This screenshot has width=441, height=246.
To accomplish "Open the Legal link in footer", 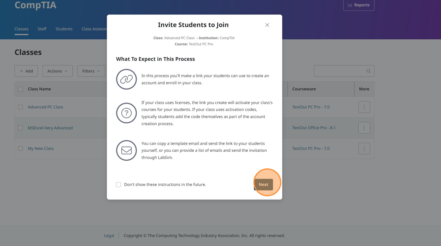I will [109, 236].
